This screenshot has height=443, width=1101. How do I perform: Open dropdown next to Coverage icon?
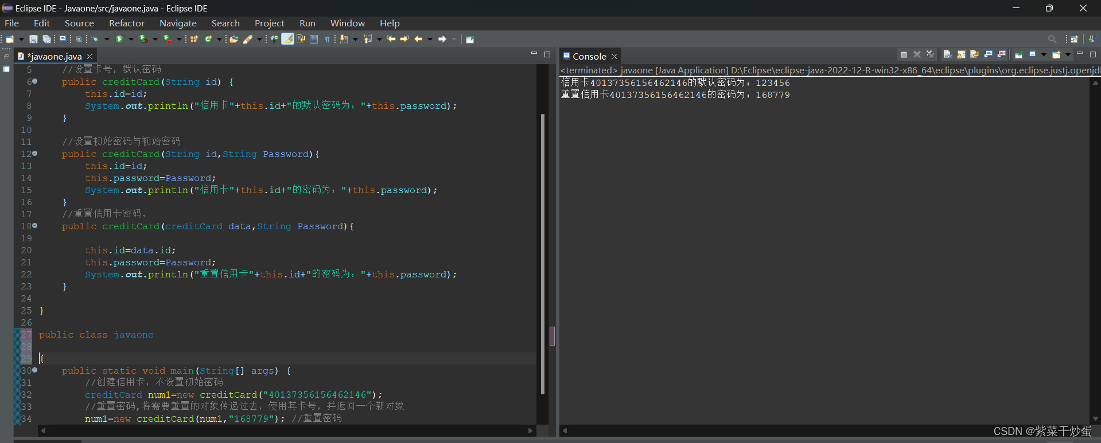point(155,39)
